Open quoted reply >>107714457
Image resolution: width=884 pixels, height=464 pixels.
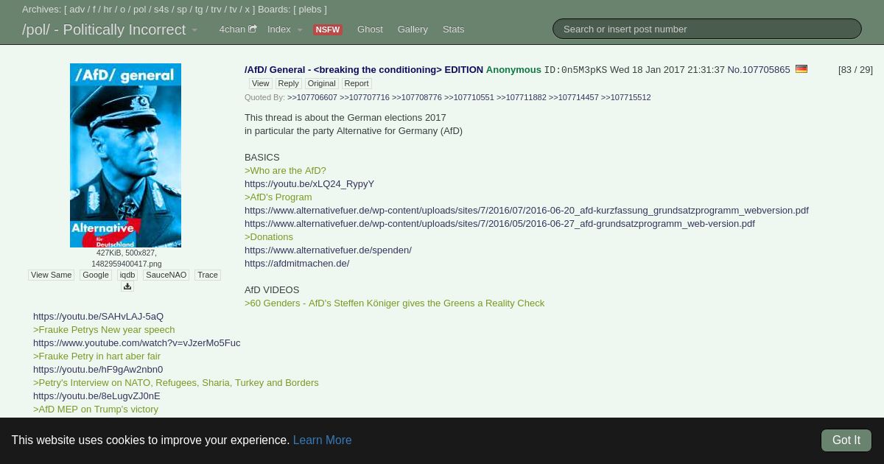tap(574, 97)
